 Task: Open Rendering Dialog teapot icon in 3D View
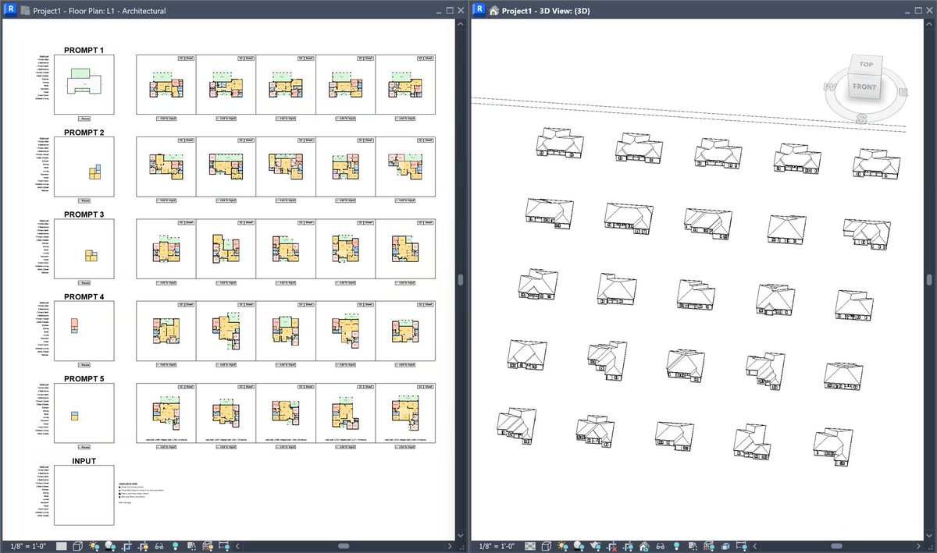click(595, 546)
